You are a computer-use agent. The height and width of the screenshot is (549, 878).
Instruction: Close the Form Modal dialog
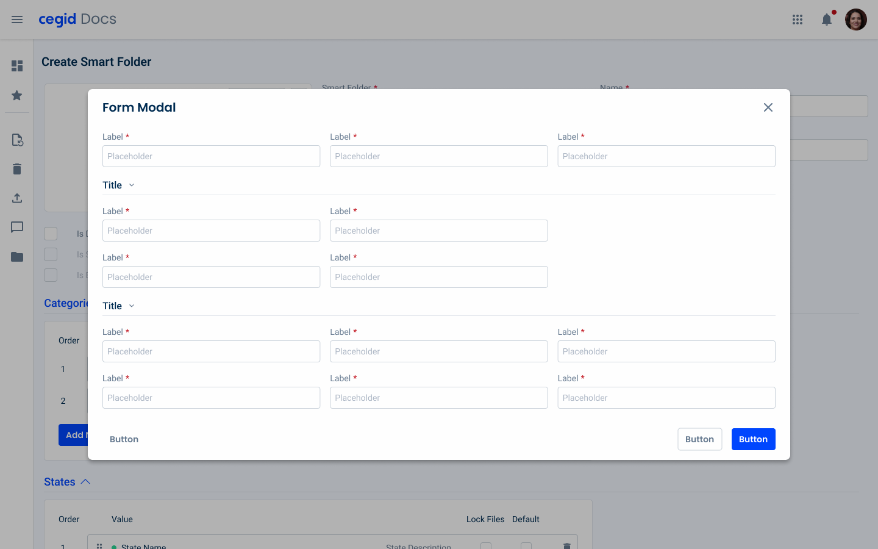pyautogui.click(x=768, y=107)
